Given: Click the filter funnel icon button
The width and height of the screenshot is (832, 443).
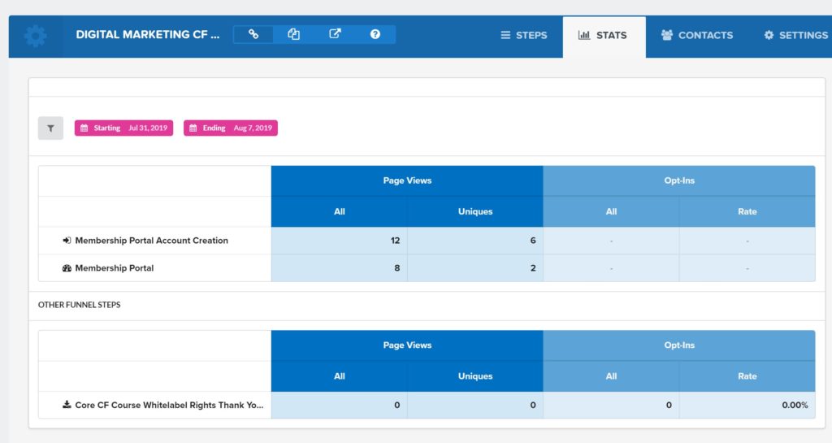Looking at the screenshot, I should click(50, 128).
